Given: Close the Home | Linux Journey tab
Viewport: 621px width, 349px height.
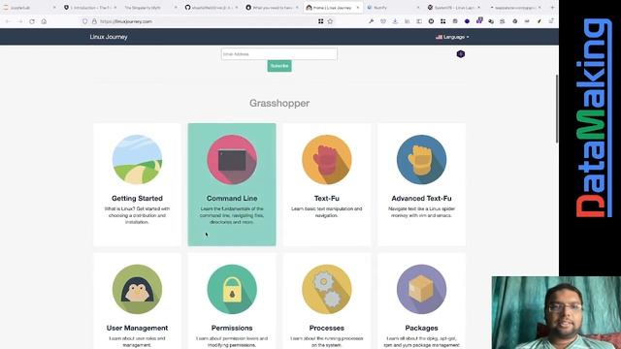Looking at the screenshot, I should (358, 8).
